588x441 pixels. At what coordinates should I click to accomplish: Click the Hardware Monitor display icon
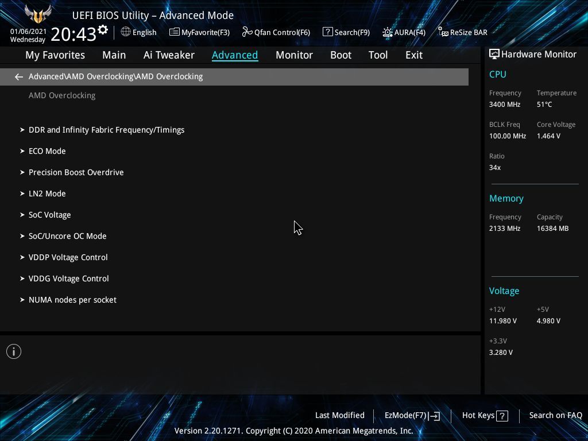click(494, 55)
